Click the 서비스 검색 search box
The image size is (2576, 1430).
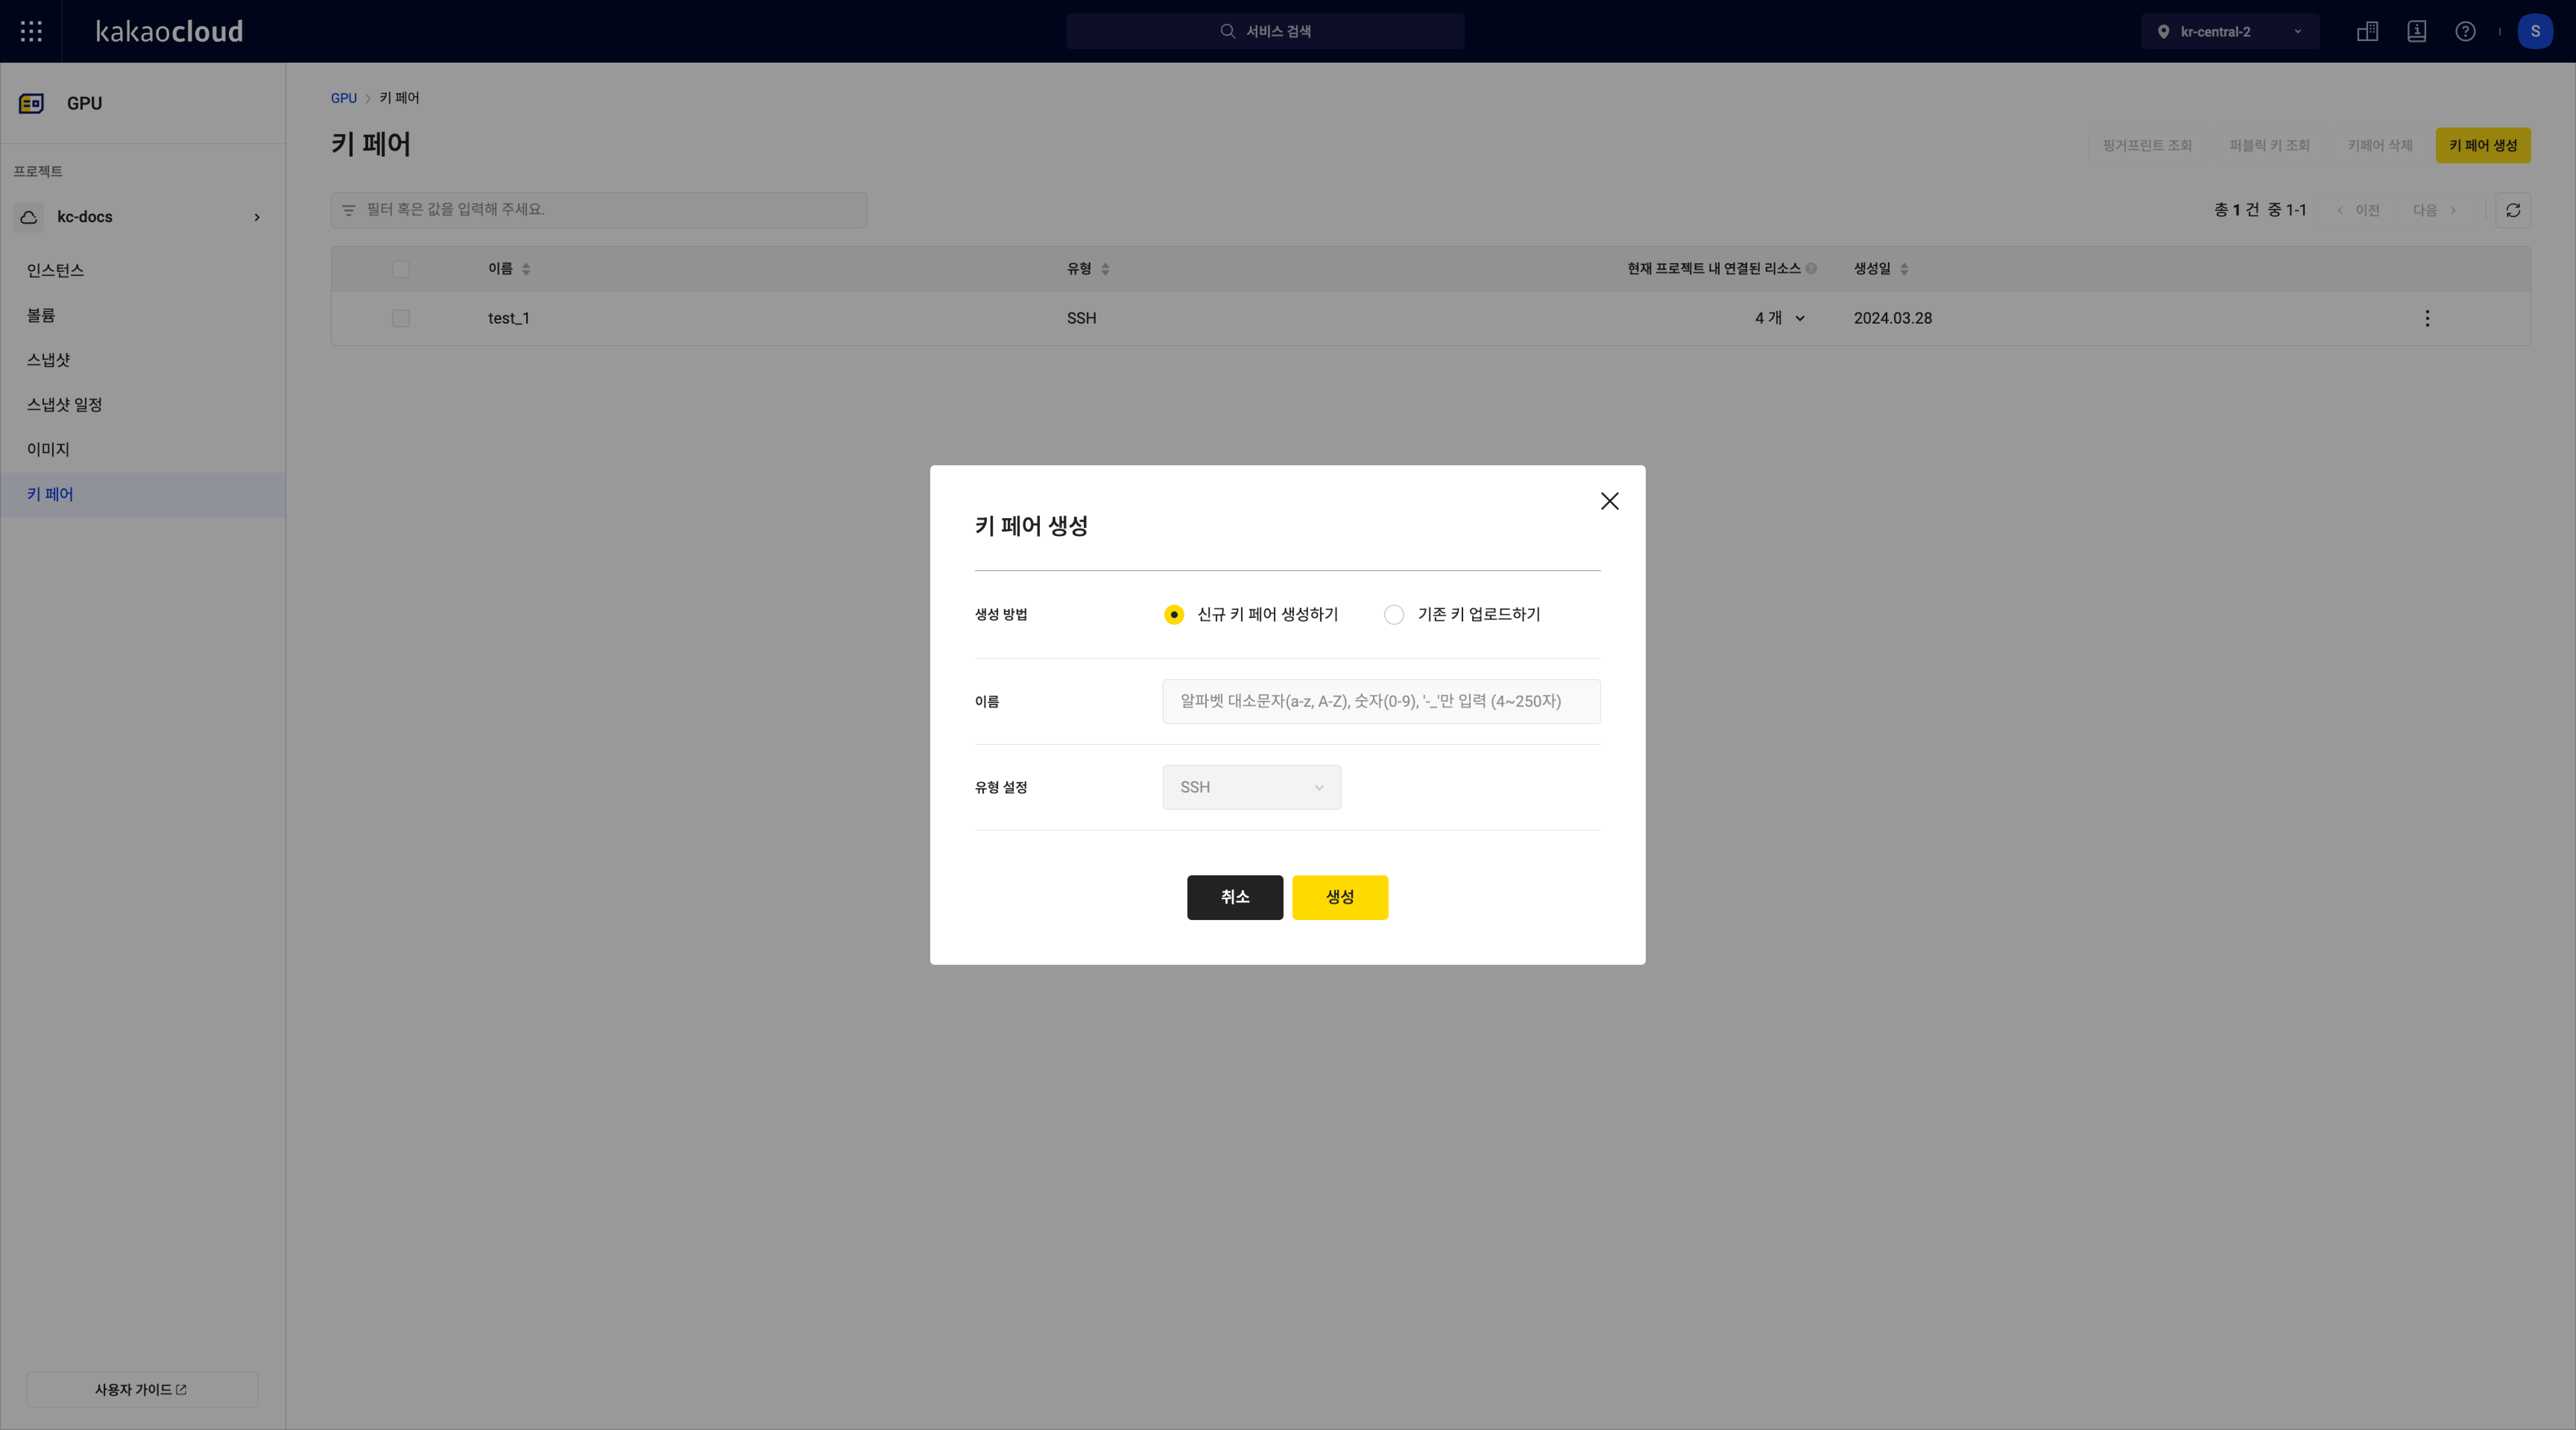click(x=1265, y=31)
